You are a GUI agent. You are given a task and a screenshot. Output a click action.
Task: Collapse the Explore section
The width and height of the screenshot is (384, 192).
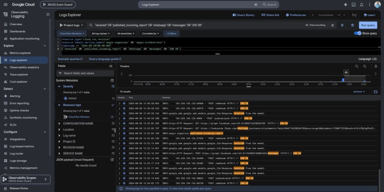45,46
